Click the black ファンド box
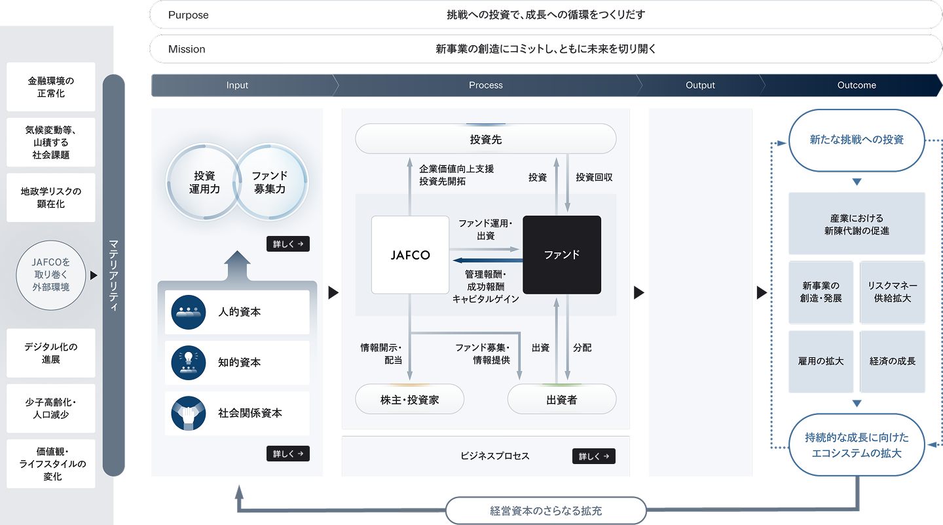Screen dimensions: 943x525 coord(562,255)
